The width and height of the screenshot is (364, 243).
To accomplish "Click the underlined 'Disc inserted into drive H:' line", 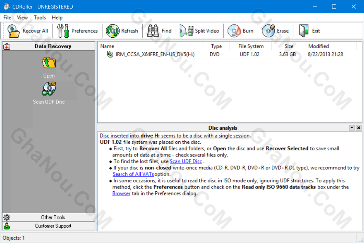I will [175, 136].
